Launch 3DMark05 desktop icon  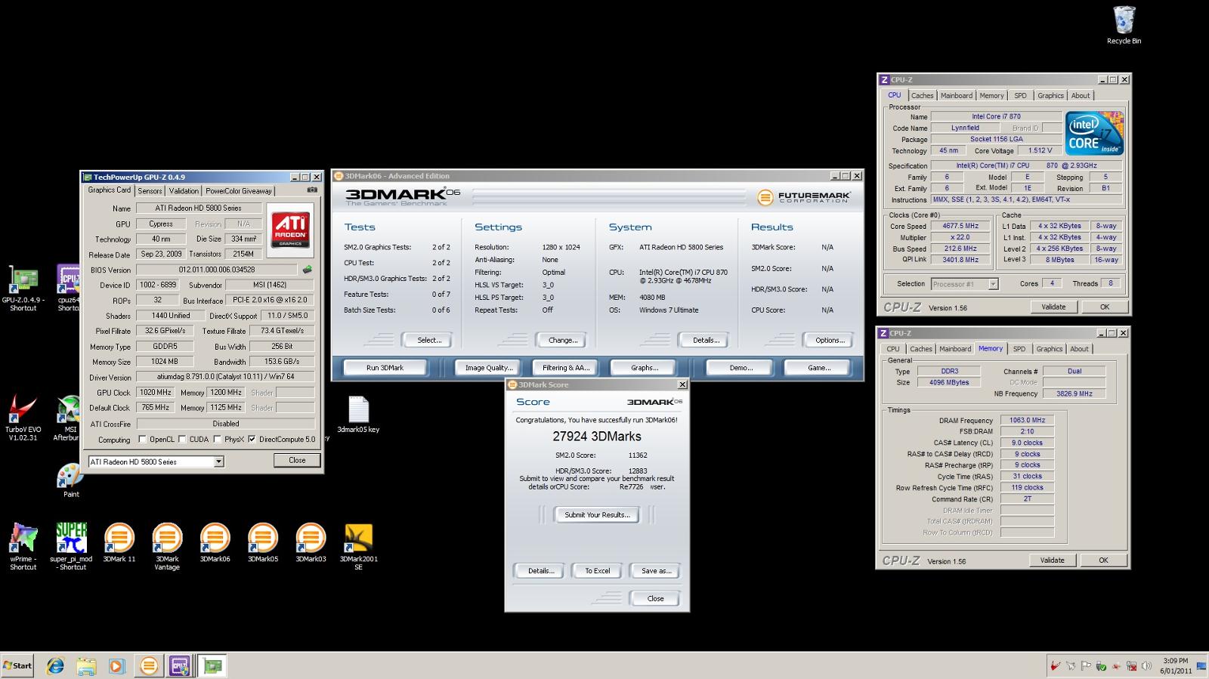tap(263, 542)
